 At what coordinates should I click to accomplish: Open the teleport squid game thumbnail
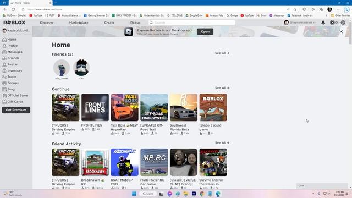(x=213, y=107)
